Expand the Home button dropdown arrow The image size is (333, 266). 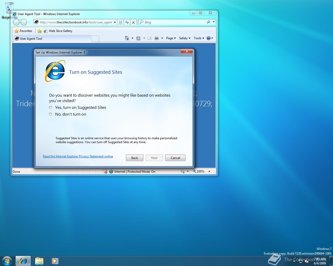click(x=132, y=38)
